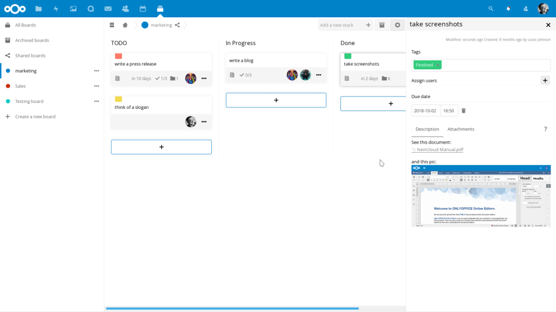Image resolution: width=556 pixels, height=312 pixels.
Task: Click the Add a new stack field
Action: click(341, 25)
